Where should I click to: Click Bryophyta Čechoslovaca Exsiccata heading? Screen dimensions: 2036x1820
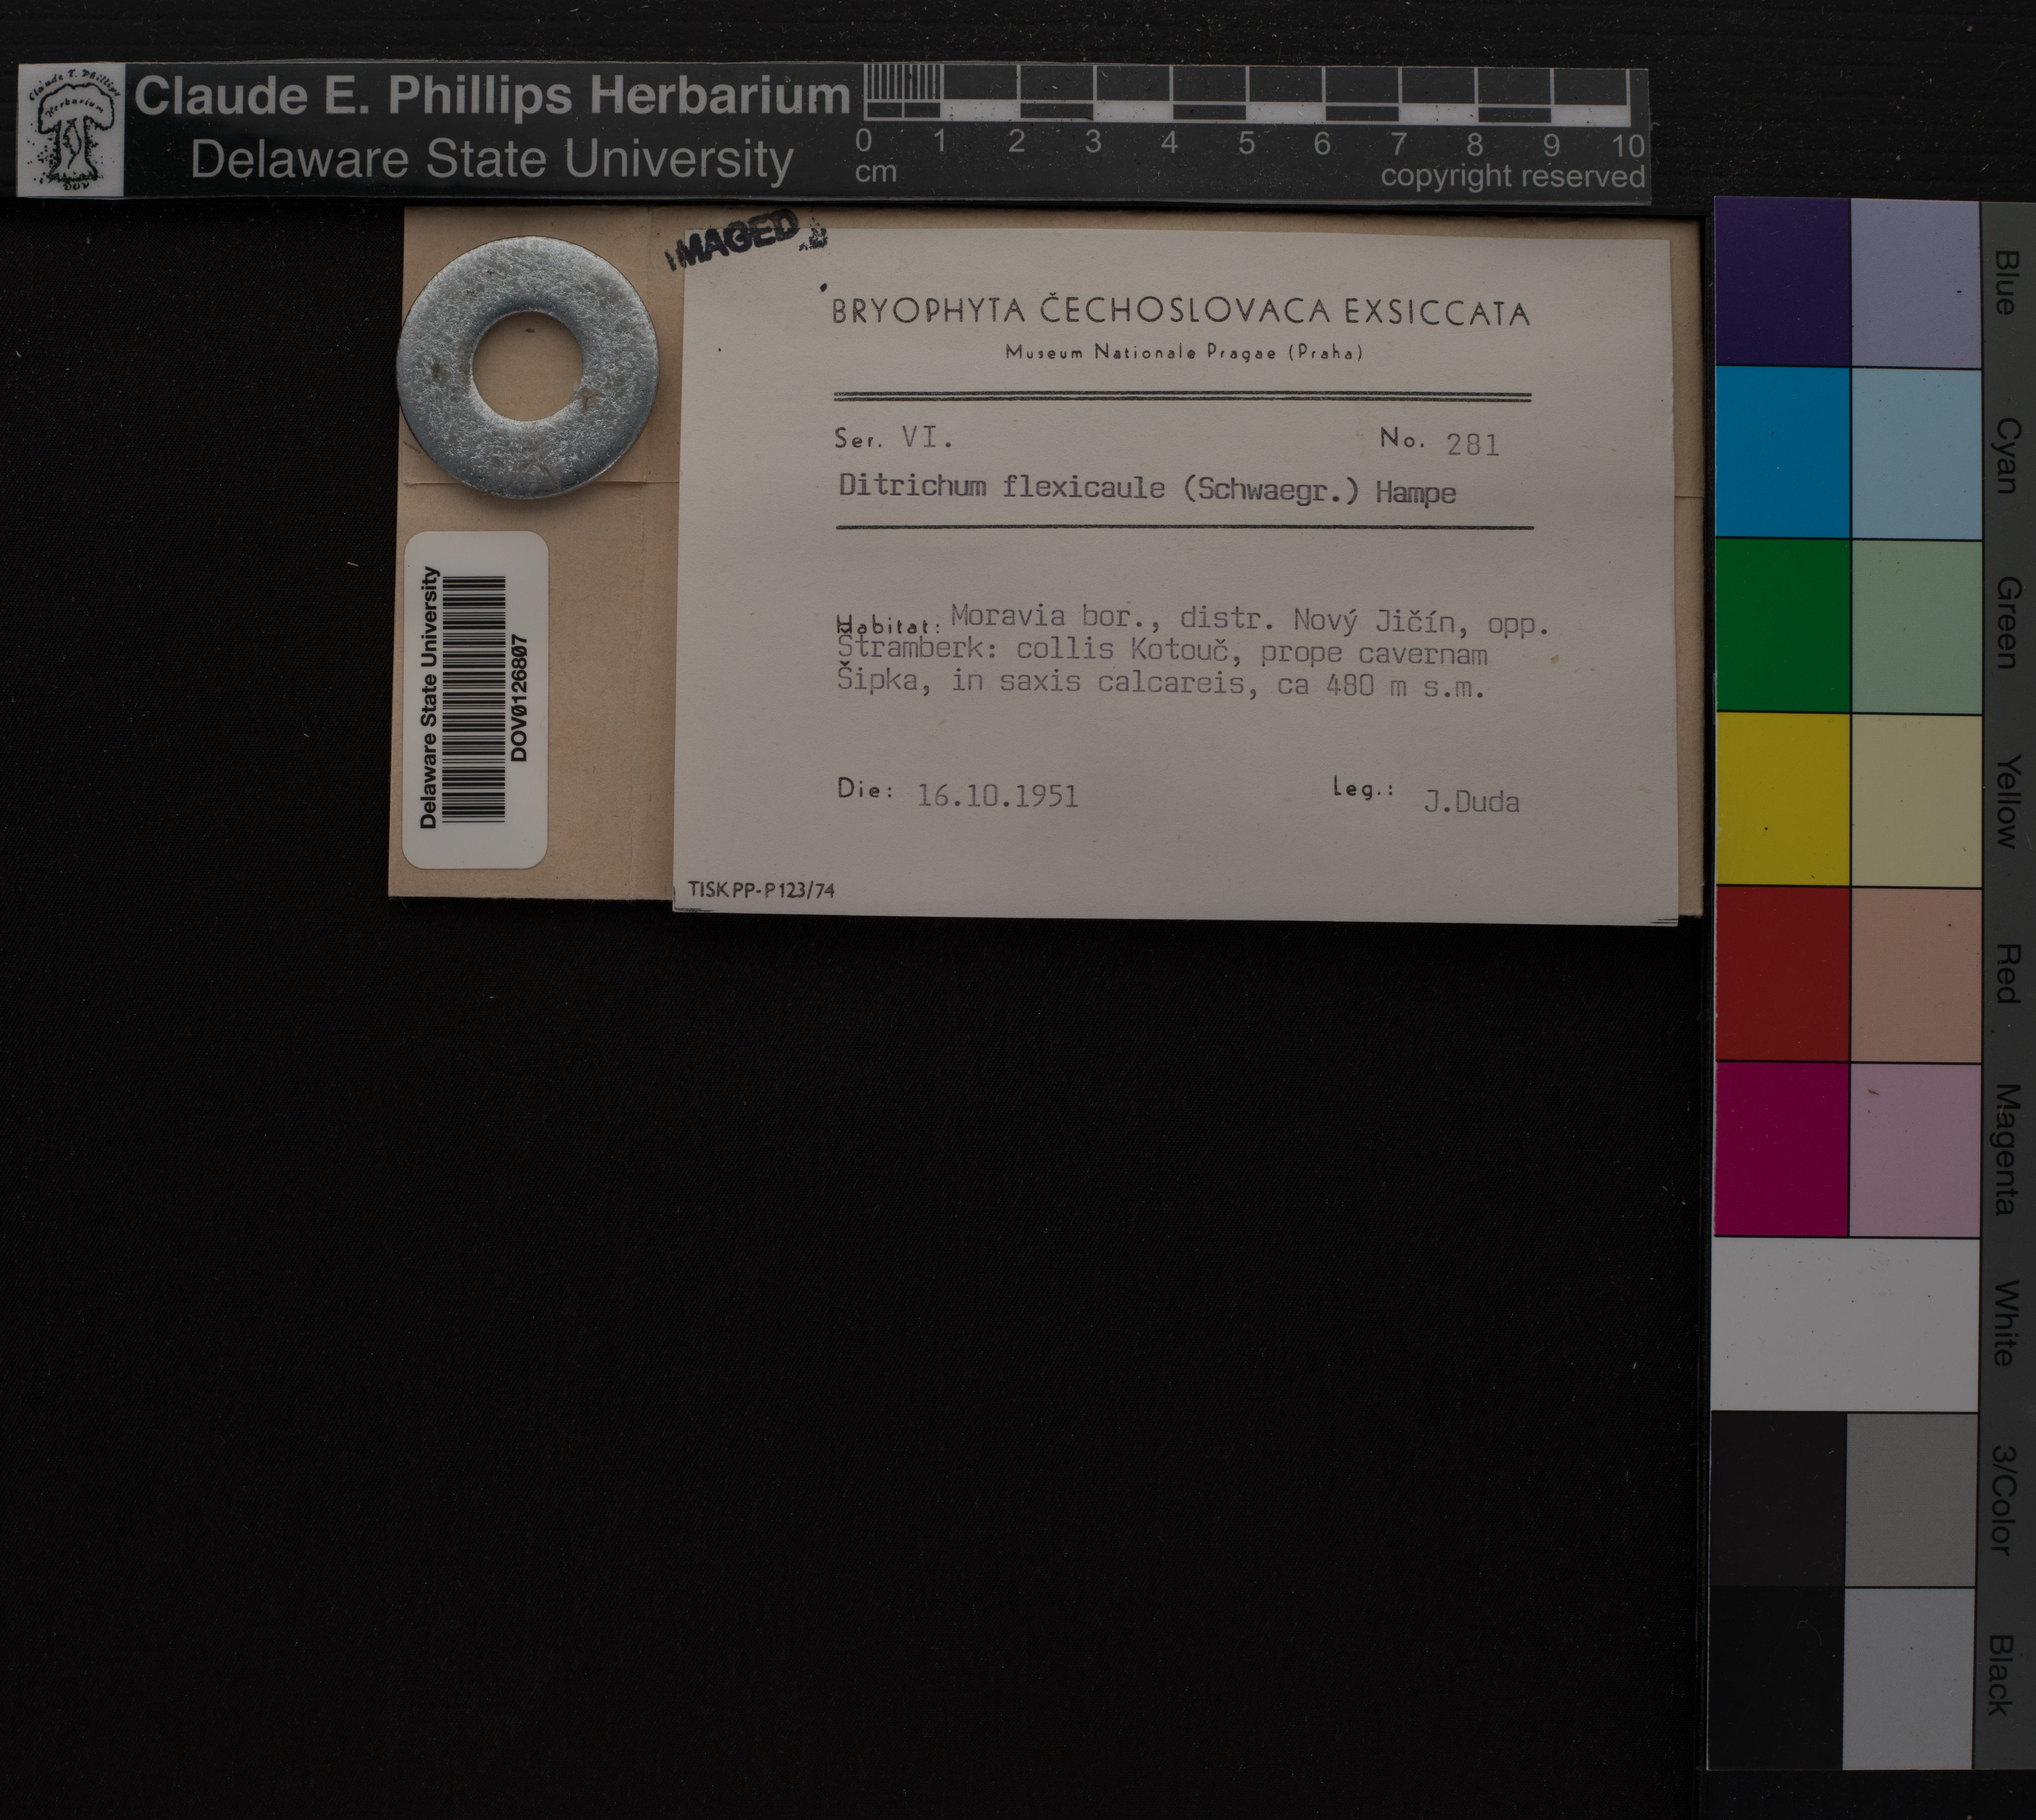[1180, 312]
